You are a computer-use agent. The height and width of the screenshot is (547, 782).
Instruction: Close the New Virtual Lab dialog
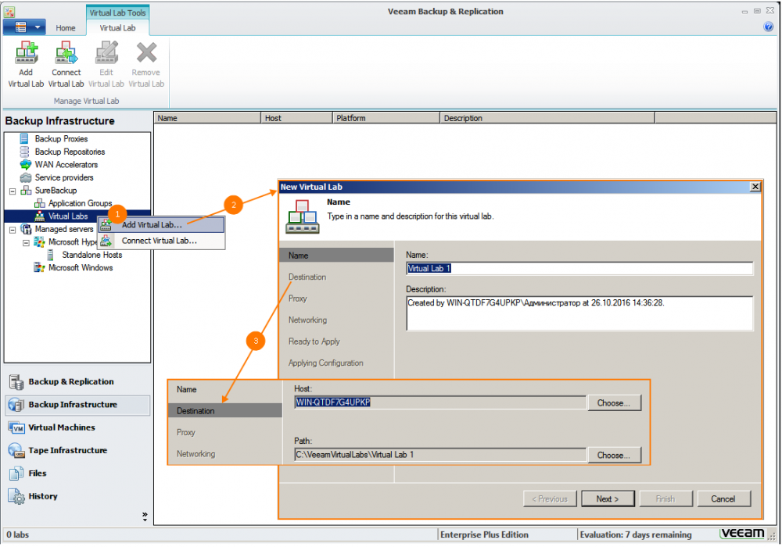[x=755, y=187]
